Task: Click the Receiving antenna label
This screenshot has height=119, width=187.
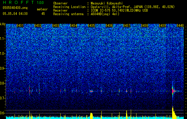Action: coord(68,14)
